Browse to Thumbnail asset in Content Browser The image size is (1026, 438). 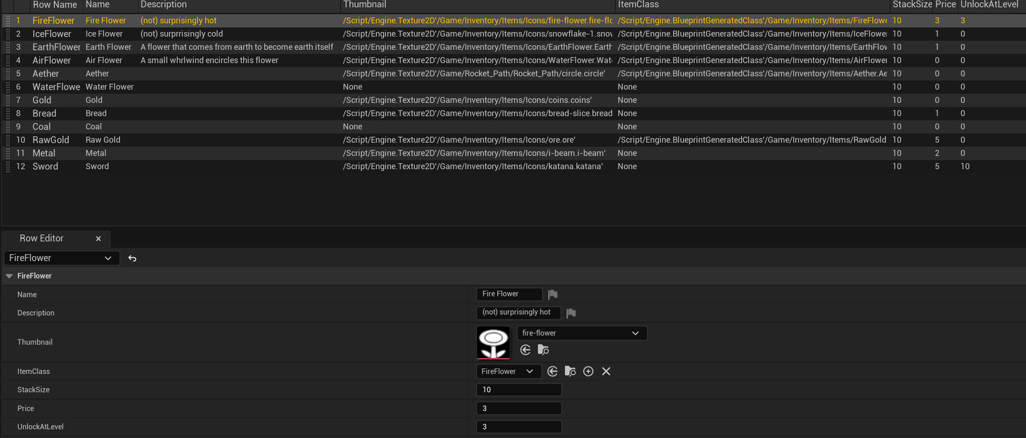click(543, 350)
